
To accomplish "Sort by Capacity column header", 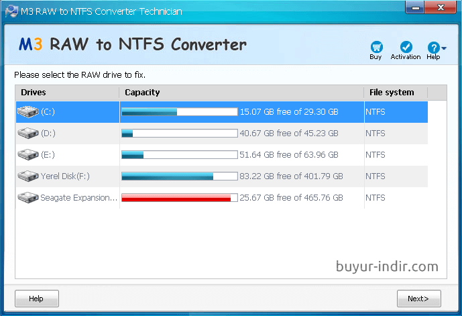I will coord(241,93).
